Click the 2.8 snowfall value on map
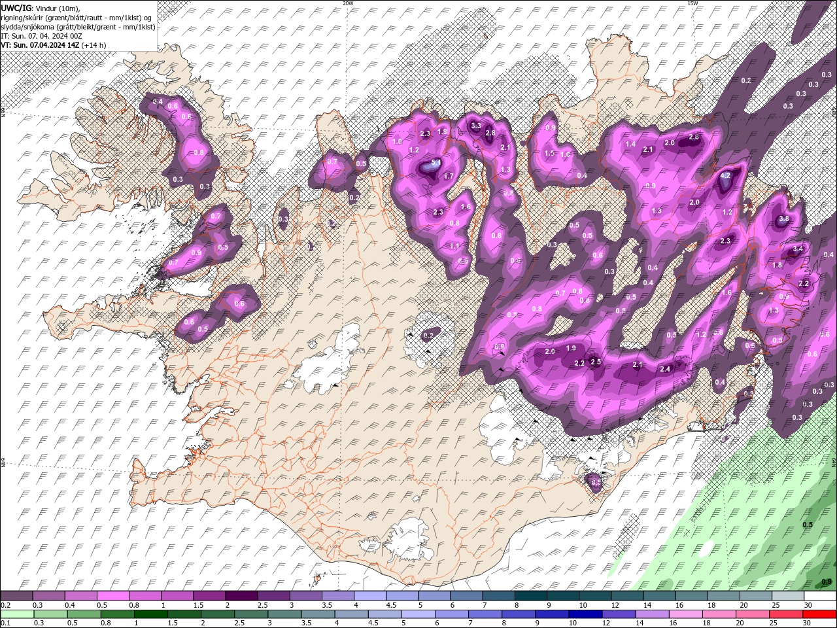 pyautogui.click(x=490, y=133)
